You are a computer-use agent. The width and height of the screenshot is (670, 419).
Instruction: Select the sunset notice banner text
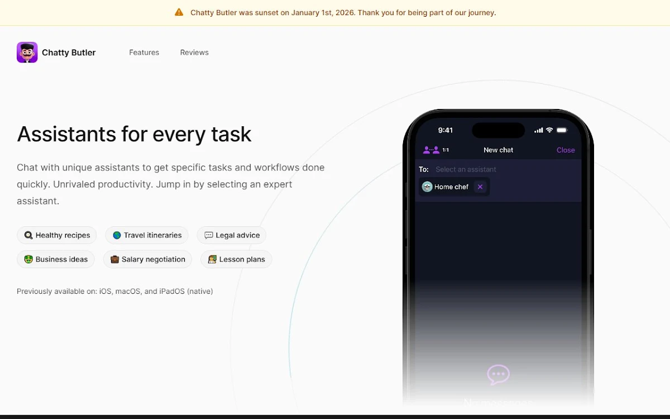pyautogui.click(x=343, y=12)
